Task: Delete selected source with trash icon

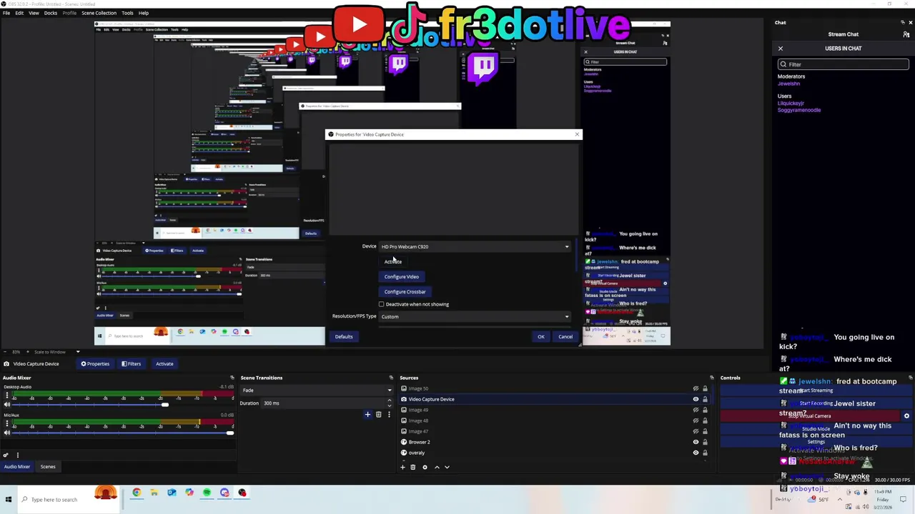Action: point(412,467)
